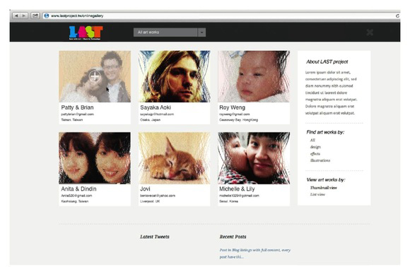
Task: Click the address bar URL field
Action: (220, 16)
